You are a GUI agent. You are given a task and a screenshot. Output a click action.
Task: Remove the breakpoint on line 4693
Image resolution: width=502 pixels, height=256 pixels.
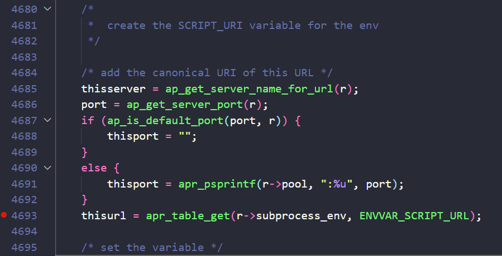(4, 215)
